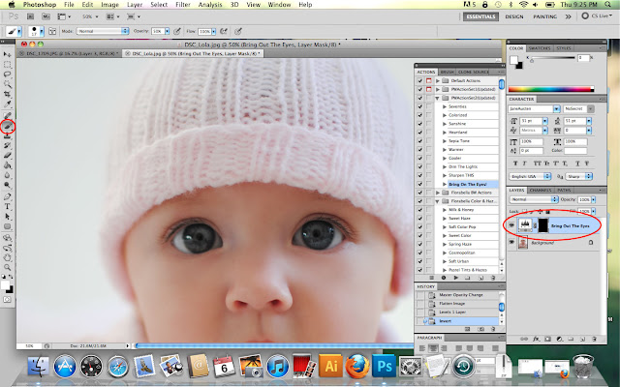This screenshot has width=620, height=387.
Task: Open Firefox from the Dock
Action: [357, 366]
